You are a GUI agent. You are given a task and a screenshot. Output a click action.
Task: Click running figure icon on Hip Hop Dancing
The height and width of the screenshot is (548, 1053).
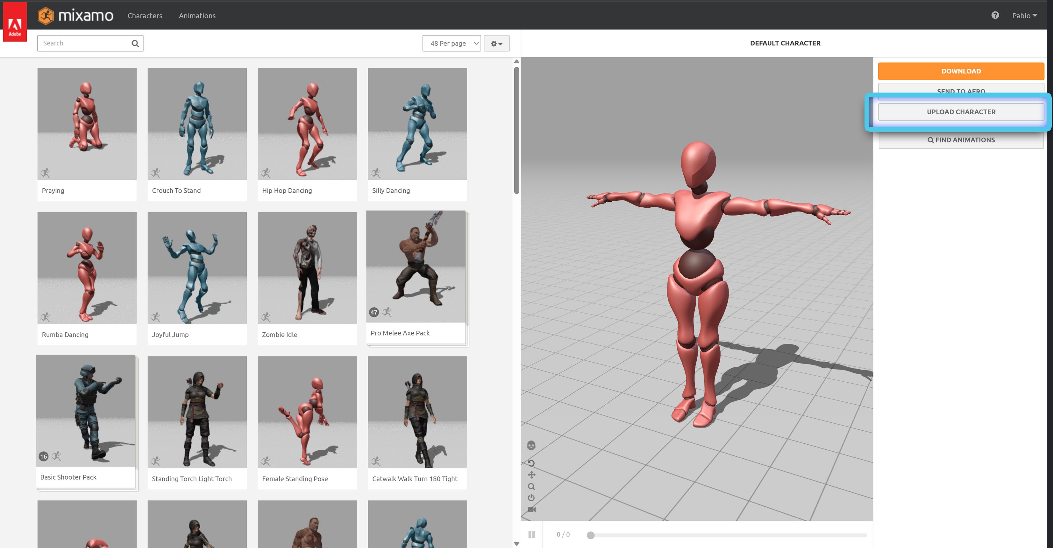coord(266,173)
